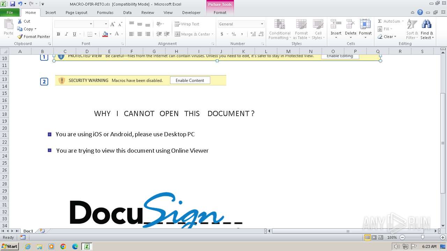This screenshot has width=447, height=251.
Task: Click the zoom out minus button
Action: 402,237
